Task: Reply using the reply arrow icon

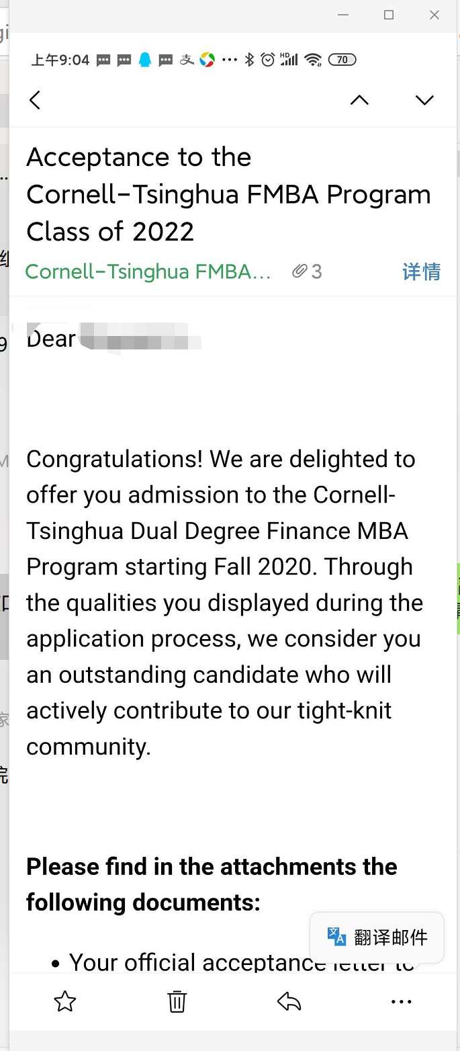Action: click(289, 1002)
